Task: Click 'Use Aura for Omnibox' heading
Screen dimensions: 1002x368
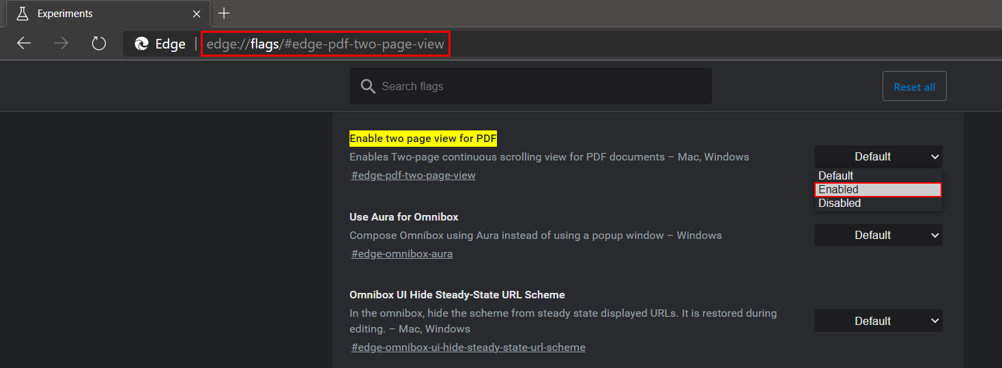Action: tap(404, 217)
